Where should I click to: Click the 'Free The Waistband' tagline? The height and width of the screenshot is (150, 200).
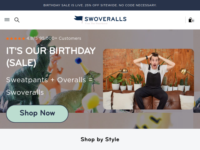[96, 23]
